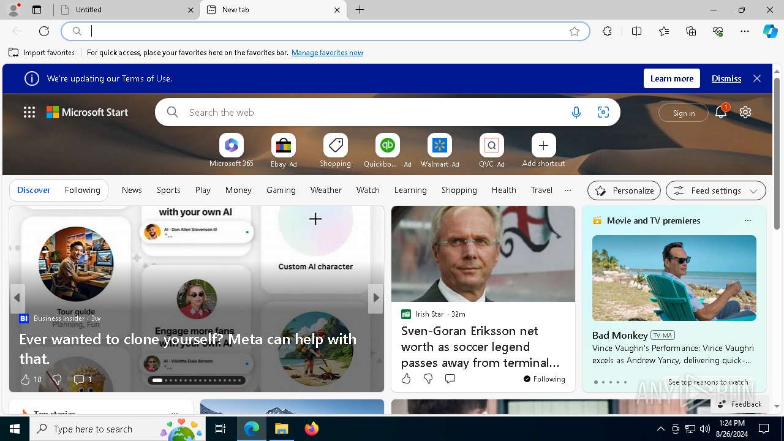784x441 pixels.
Task: Toggle Split screen icon in toolbar
Action: coord(636,31)
